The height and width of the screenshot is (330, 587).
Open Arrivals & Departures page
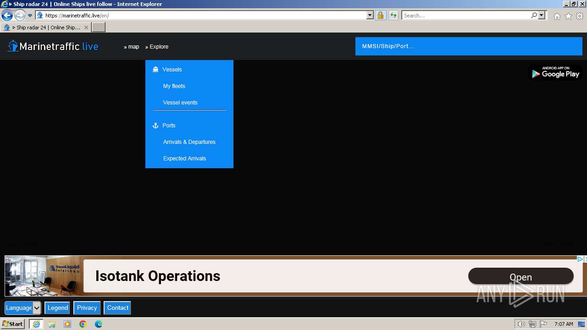point(189,142)
